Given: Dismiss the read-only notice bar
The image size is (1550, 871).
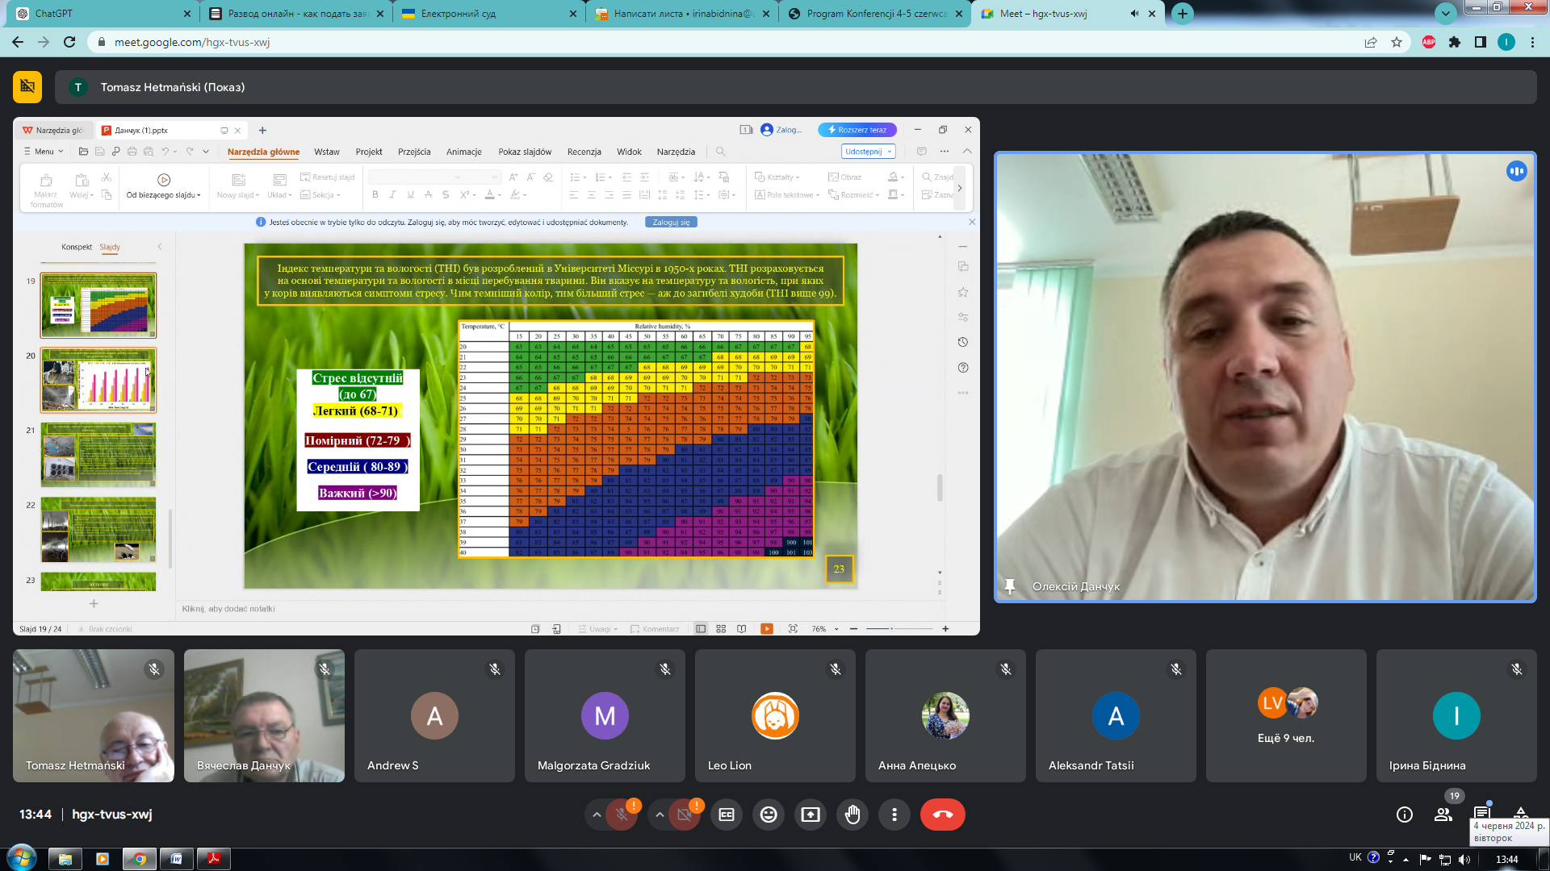Looking at the screenshot, I should pos(972,222).
